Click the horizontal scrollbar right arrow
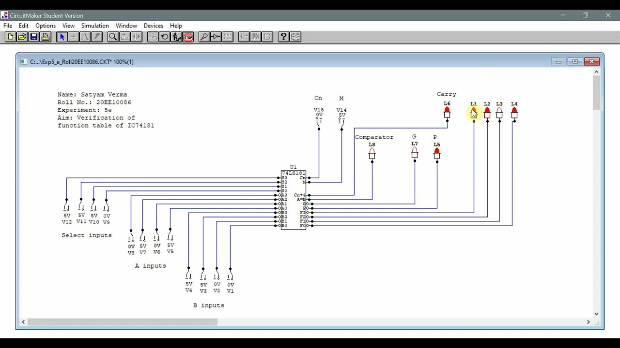620x348 pixels. click(589, 322)
